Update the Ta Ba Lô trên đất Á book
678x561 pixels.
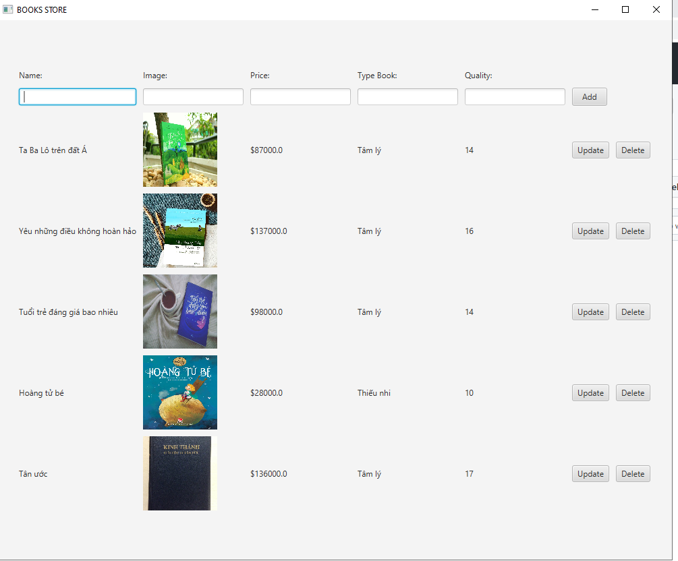tap(590, 150)
